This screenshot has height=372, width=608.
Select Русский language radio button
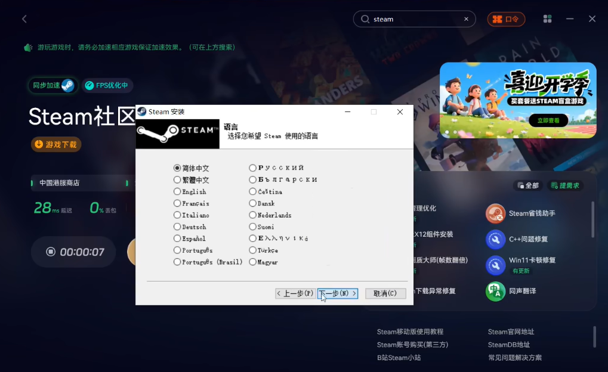(x=253, y=168)
